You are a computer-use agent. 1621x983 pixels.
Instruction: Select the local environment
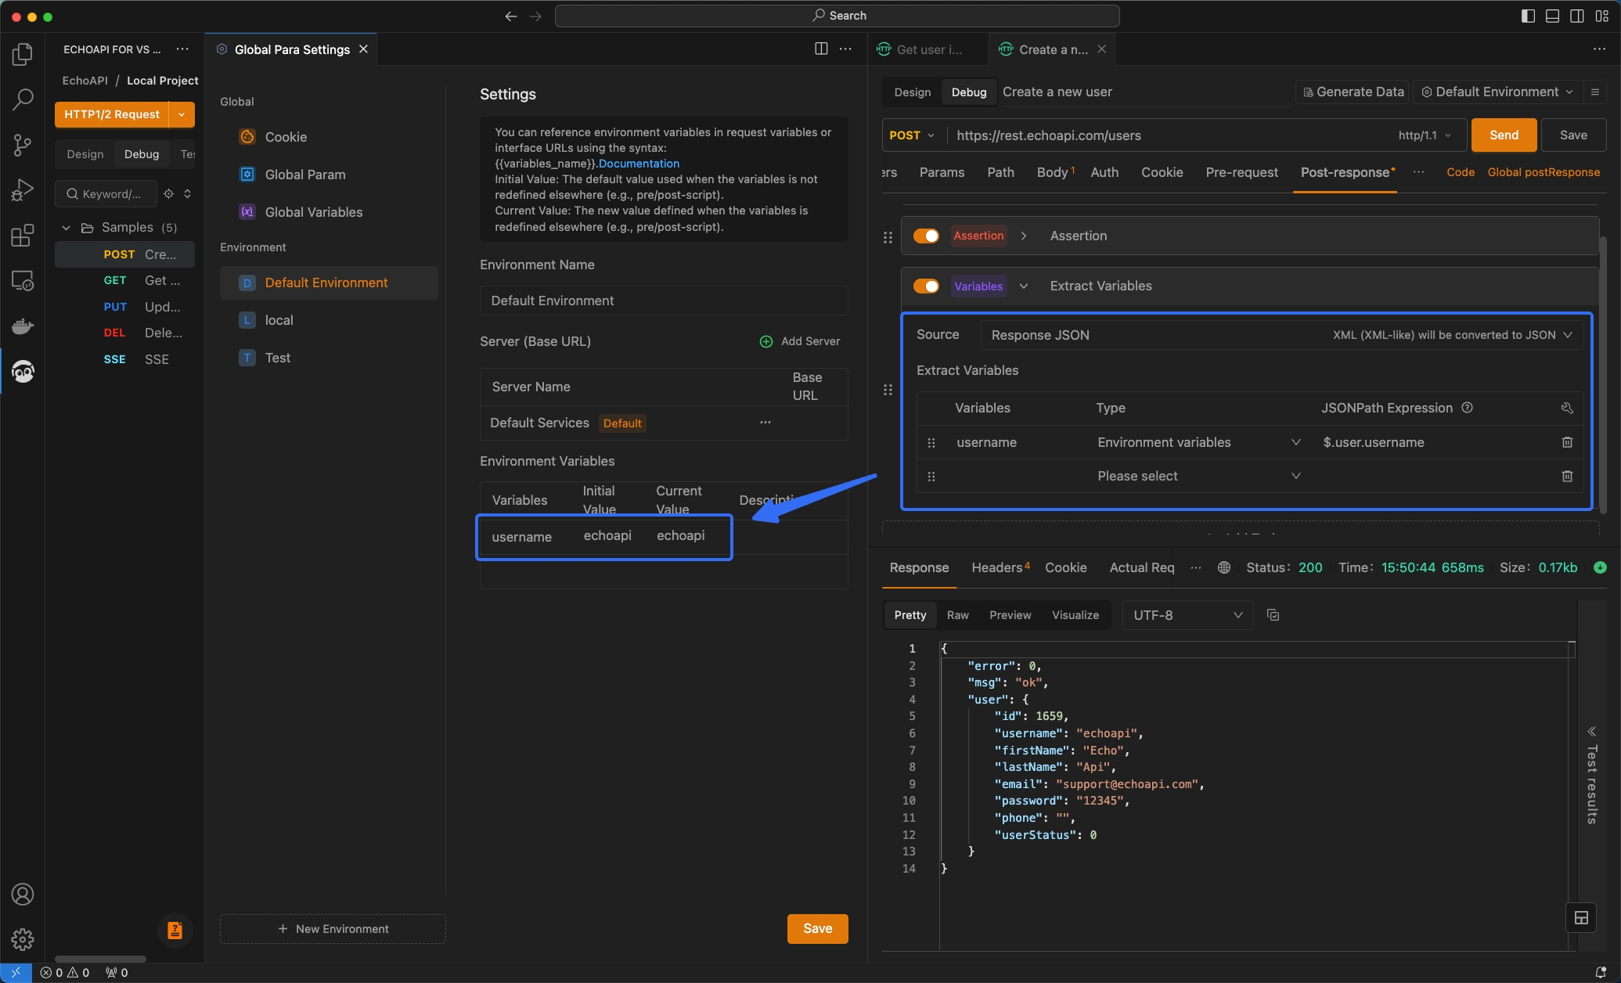(329, 320)
